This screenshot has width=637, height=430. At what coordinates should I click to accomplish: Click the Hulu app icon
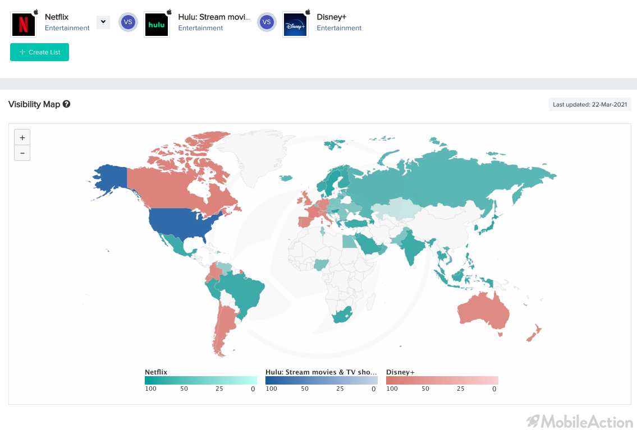[x=157, y=24]
